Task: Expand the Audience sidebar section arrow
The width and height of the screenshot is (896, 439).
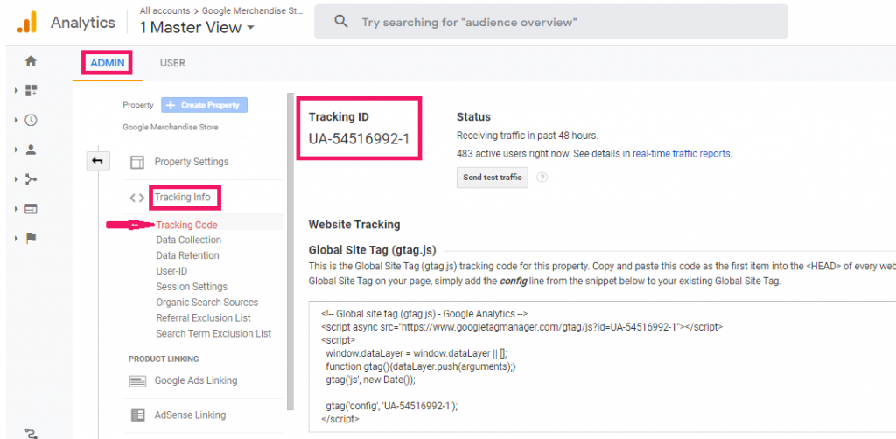Action: click(17, 150)
